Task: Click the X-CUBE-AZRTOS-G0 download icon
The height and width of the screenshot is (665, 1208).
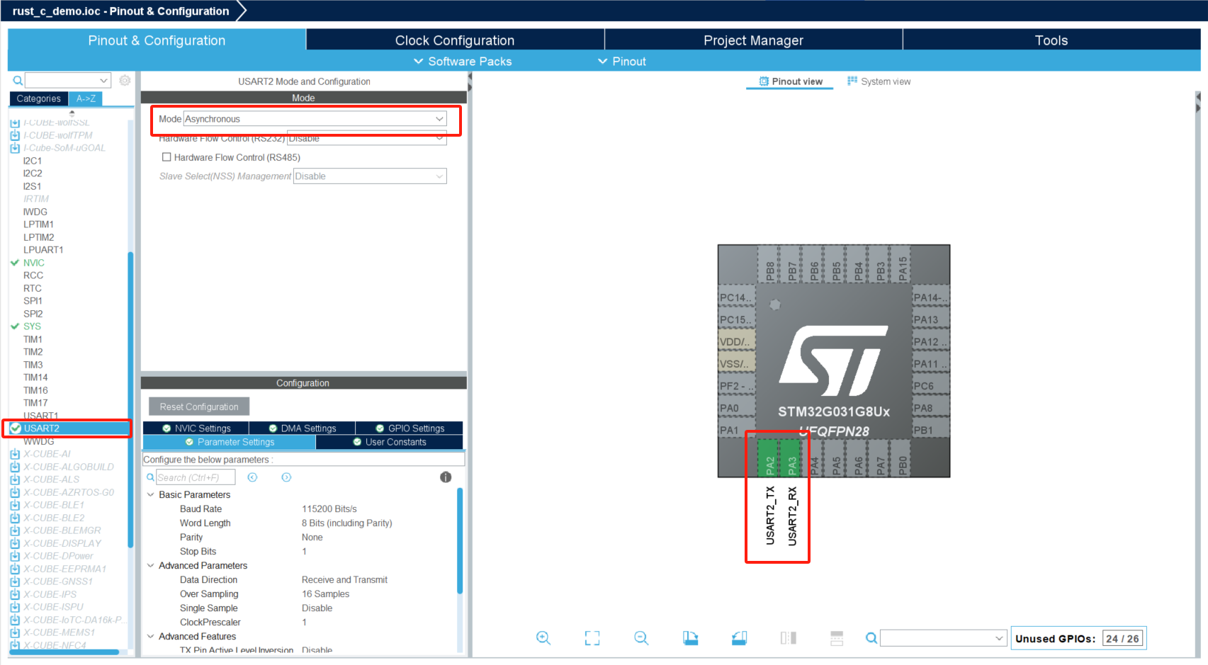Action: [x=15, y=492]
